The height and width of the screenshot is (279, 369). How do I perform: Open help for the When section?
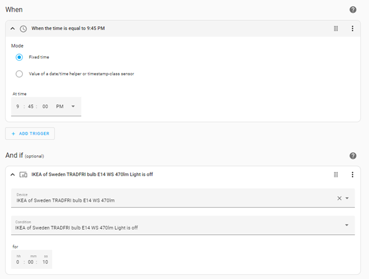[353, 10]
